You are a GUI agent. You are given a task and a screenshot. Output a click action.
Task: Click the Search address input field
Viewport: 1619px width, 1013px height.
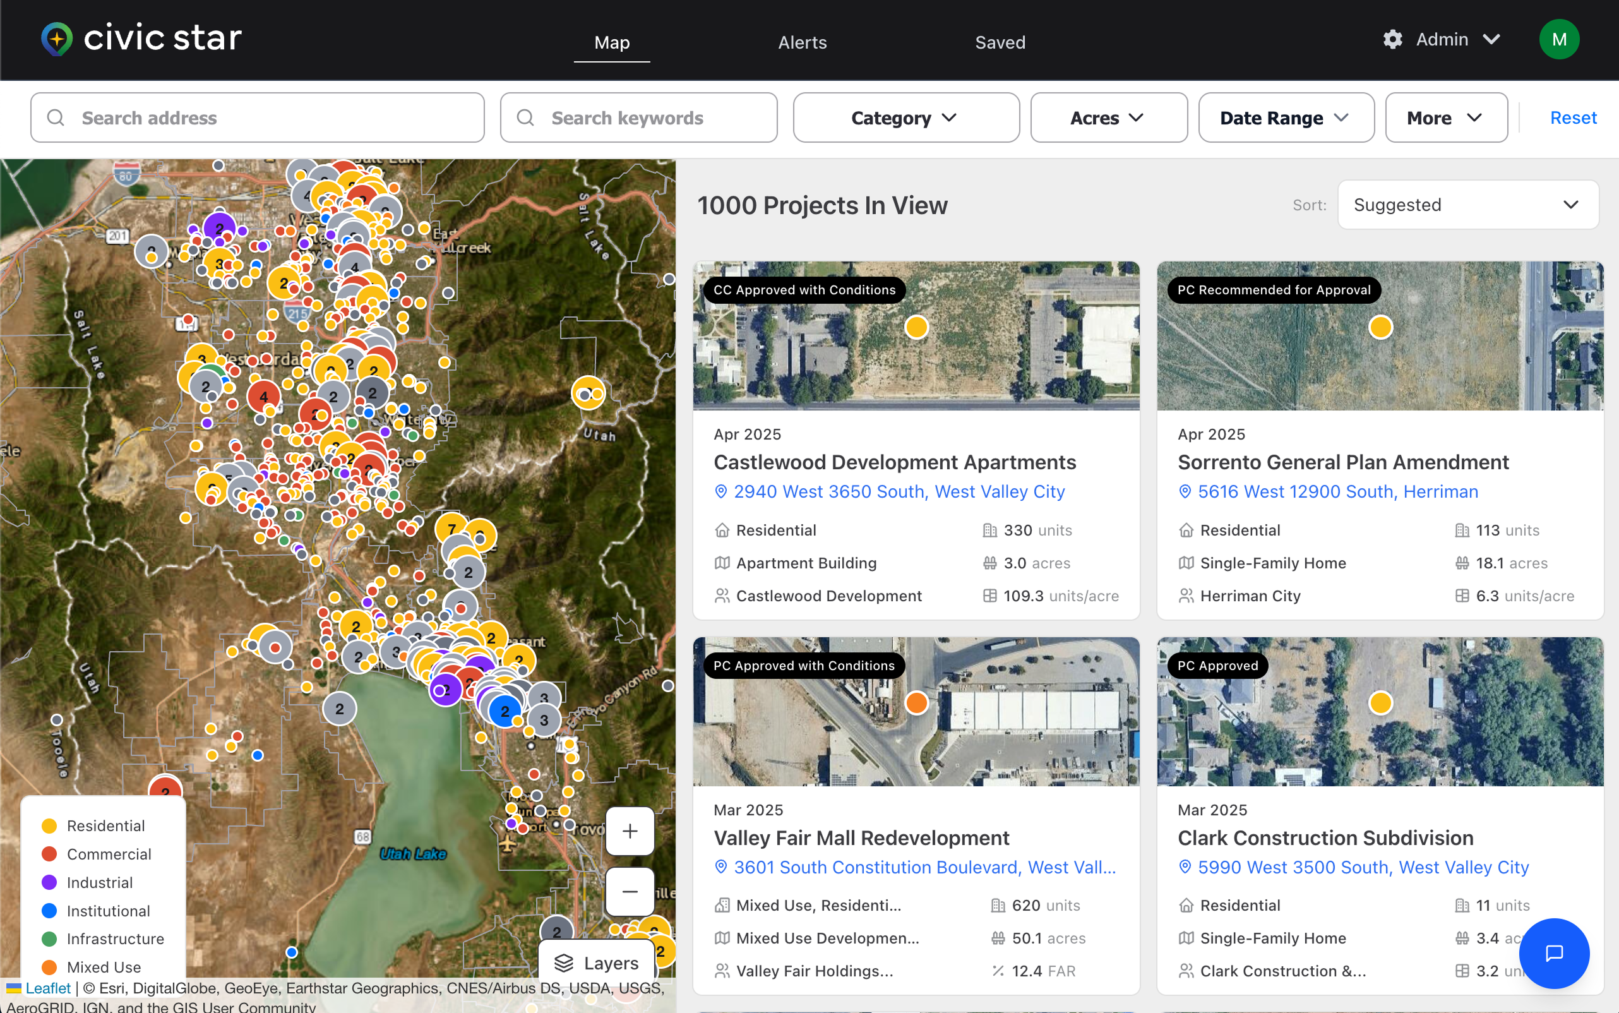point(257,118)
